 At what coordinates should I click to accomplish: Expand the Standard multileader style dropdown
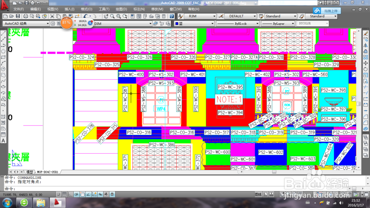point(335,16)
